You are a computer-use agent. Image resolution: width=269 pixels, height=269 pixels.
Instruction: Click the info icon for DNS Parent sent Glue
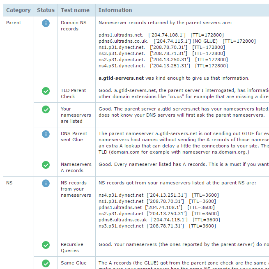point(46,134)
